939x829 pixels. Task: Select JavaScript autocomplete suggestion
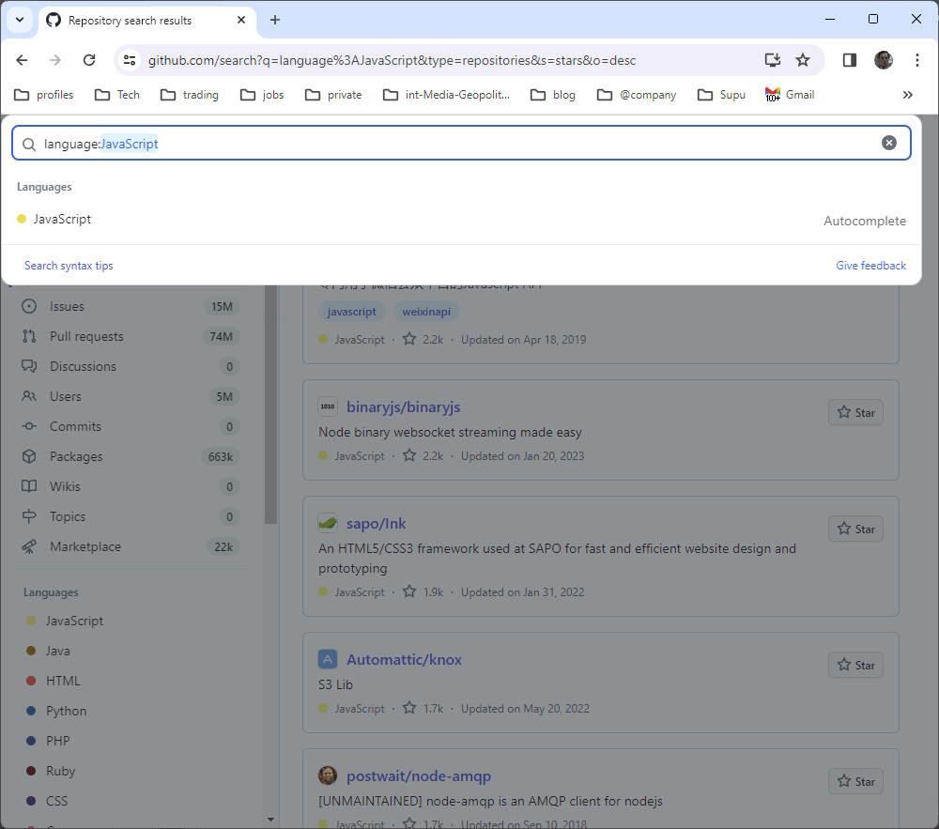point(63,220)
